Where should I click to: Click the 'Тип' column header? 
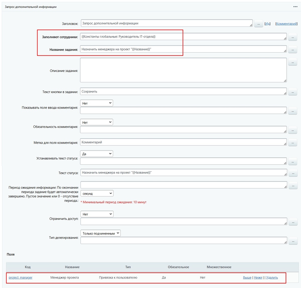(x=128, y=267)
